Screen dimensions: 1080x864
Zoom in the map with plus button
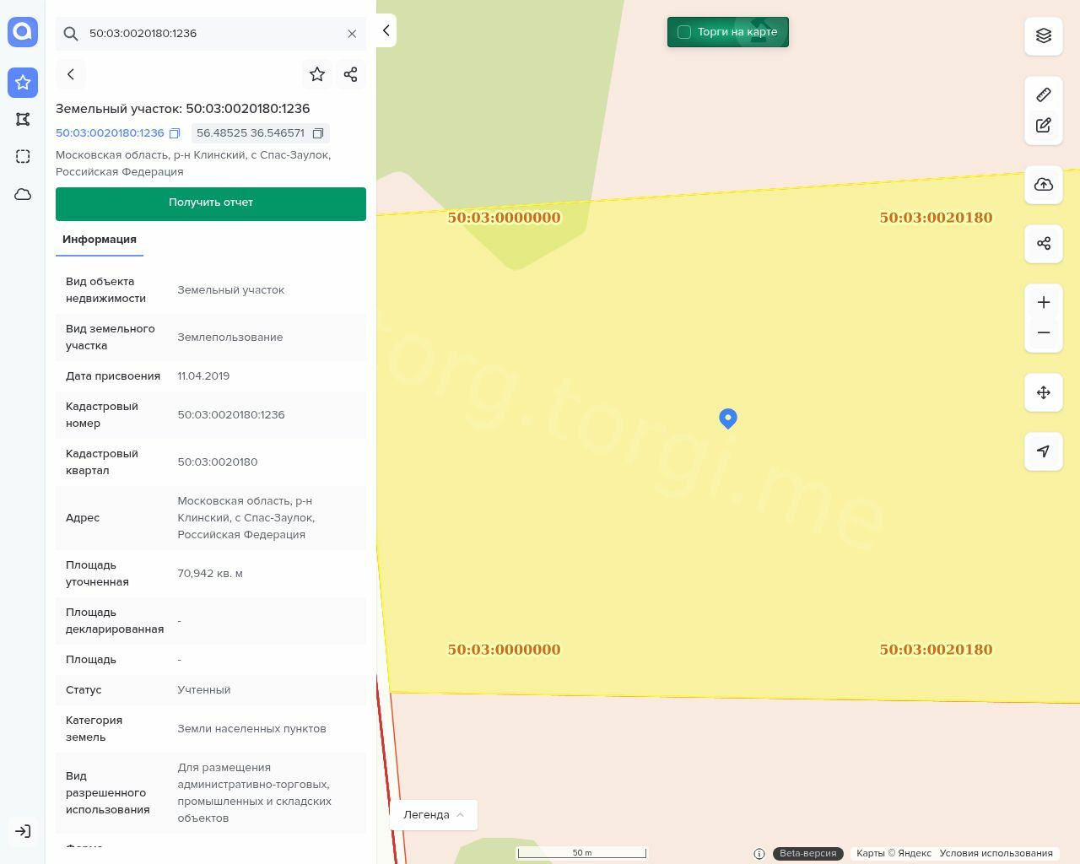1043,302
